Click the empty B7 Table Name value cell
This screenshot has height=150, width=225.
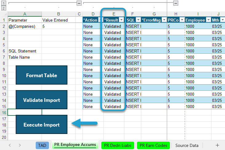[x=58, y=57]
